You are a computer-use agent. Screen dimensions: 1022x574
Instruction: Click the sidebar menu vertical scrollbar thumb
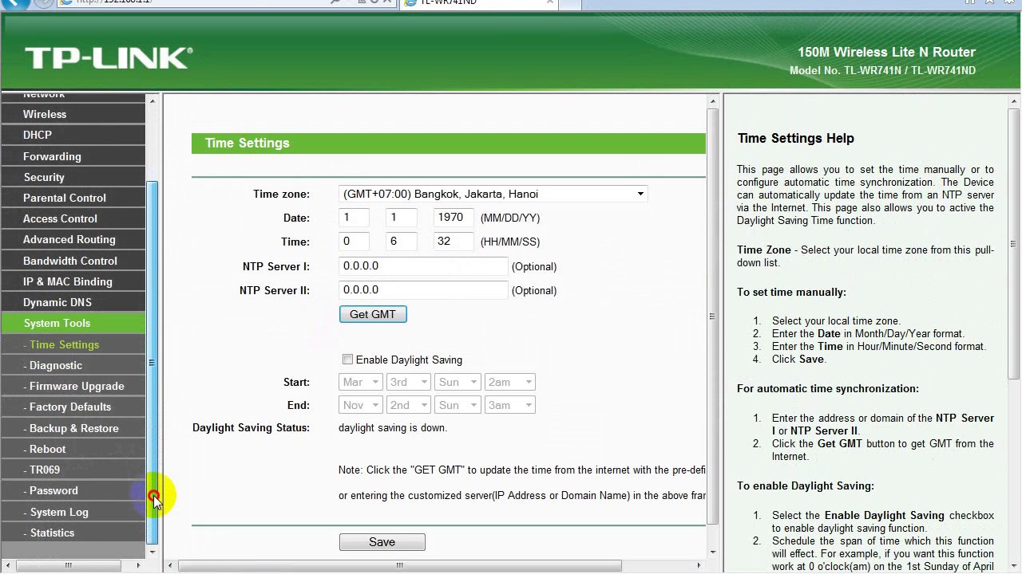pyautogui.click(x=153, y=363)
